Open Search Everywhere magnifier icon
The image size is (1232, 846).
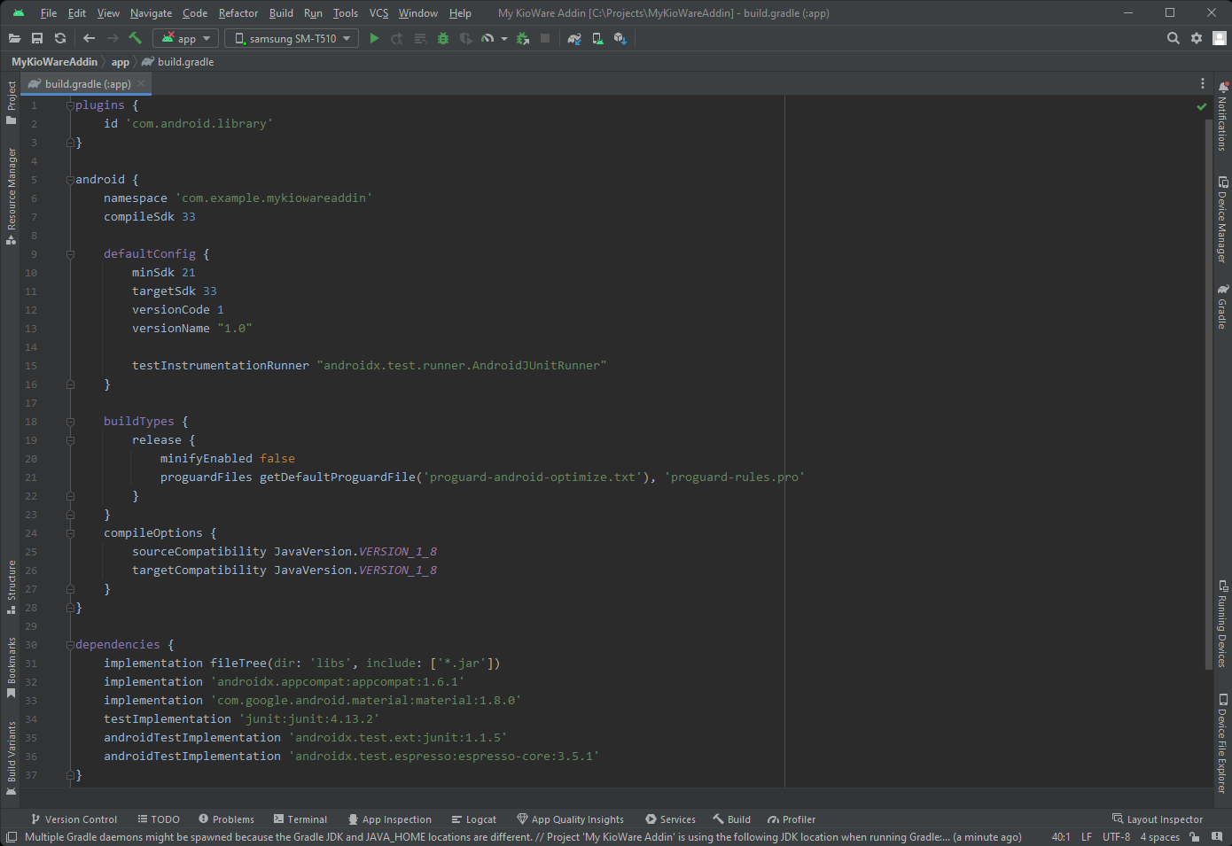click(1174, 38)
